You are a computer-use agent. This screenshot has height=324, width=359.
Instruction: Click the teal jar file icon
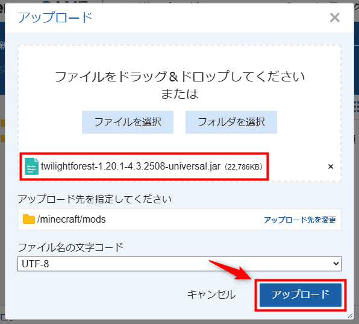click(x=31, y=167)
